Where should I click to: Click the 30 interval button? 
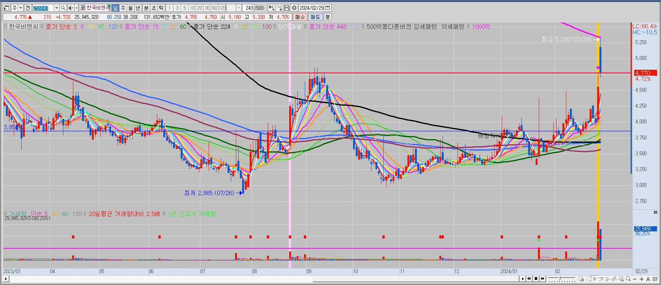click(207, 8)
